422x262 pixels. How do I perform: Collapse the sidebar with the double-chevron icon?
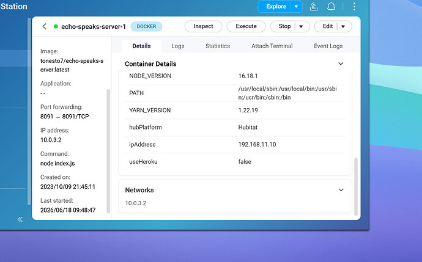[20, 219]
